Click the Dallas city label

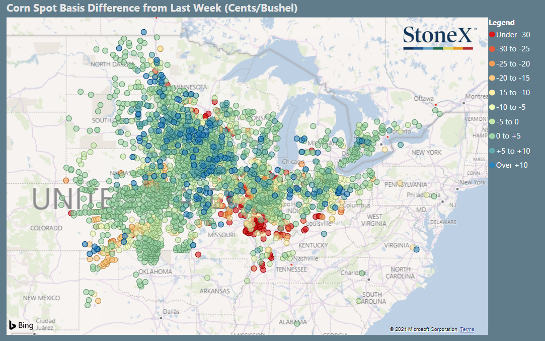[171, 312]
